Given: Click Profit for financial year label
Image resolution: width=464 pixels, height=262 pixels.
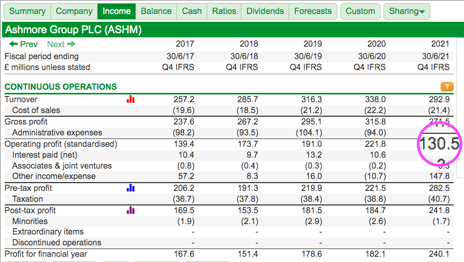Looking at the screenshot, I should pyautogui.click(x=46, y=254).
